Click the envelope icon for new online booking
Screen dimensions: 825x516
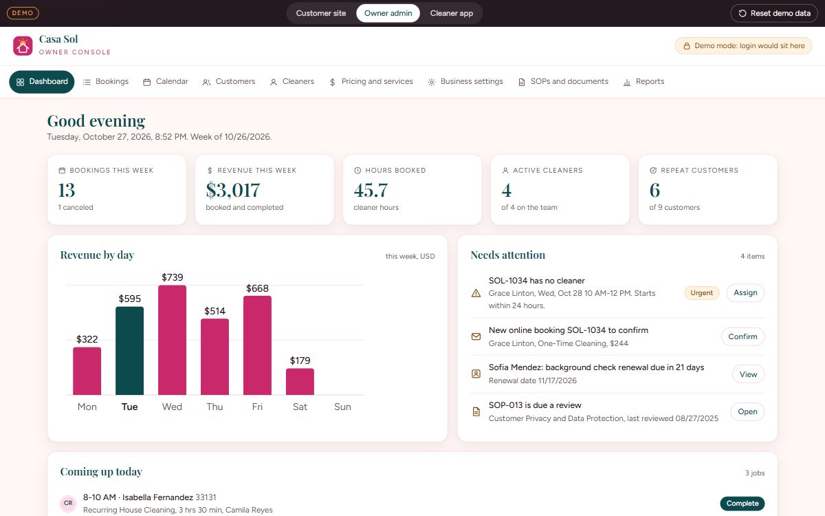point(476,336)
